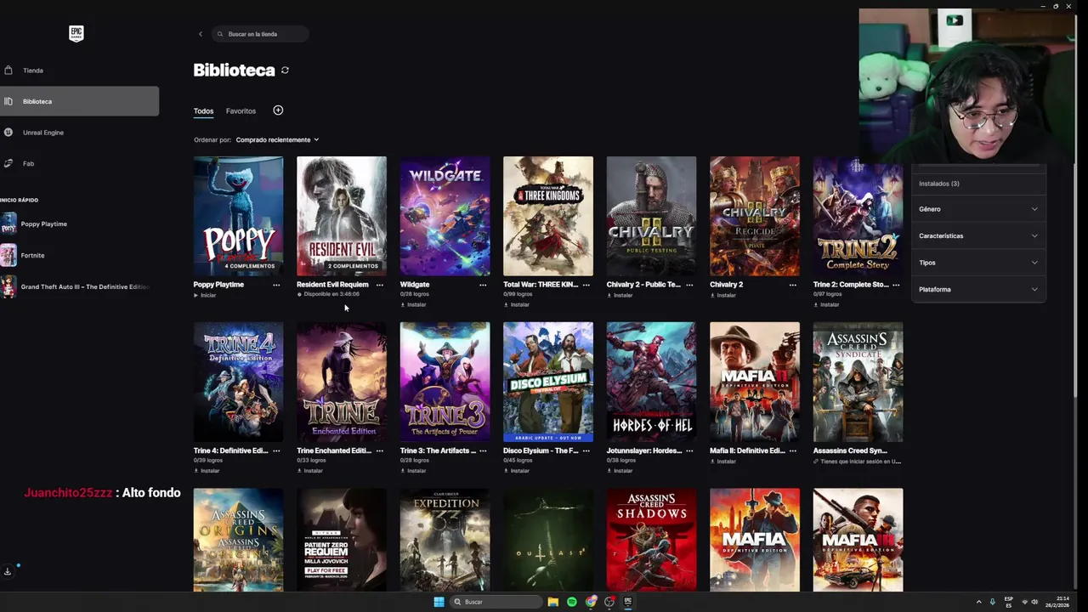The height and width of the screenshot is (612, 1088).
Task: Open the downloads icon in sidebar
Action: [x=8, y=571]
